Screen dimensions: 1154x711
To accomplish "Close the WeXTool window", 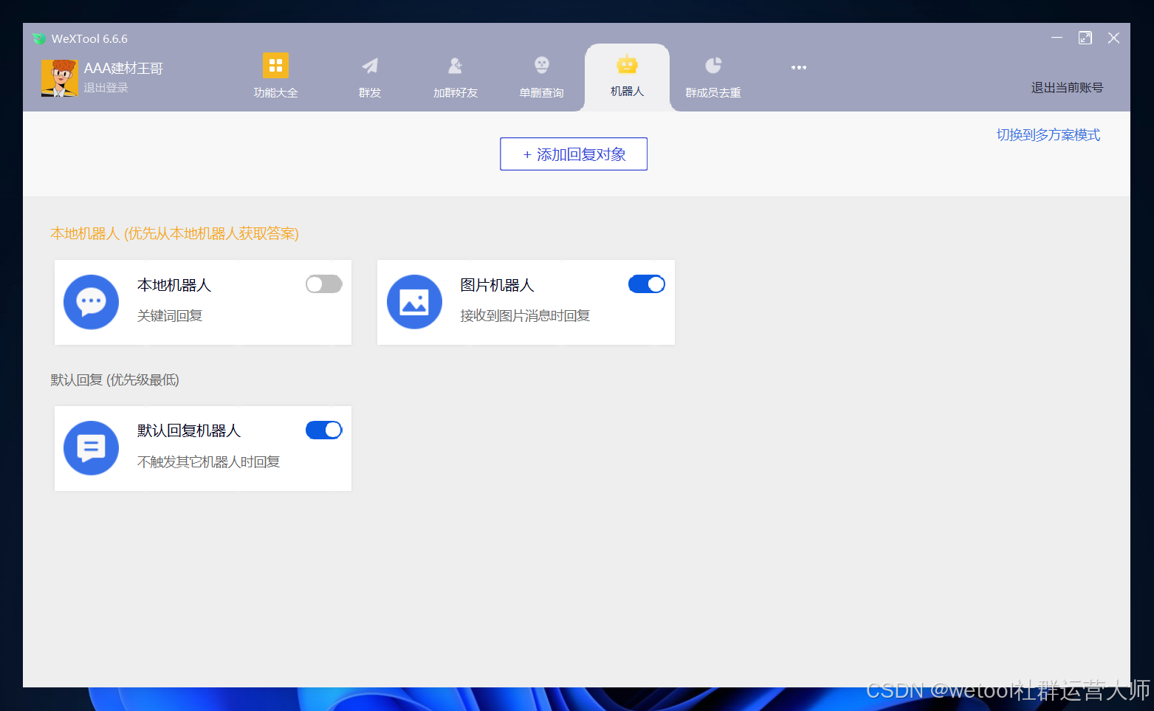I will [x=1113, y=38].
